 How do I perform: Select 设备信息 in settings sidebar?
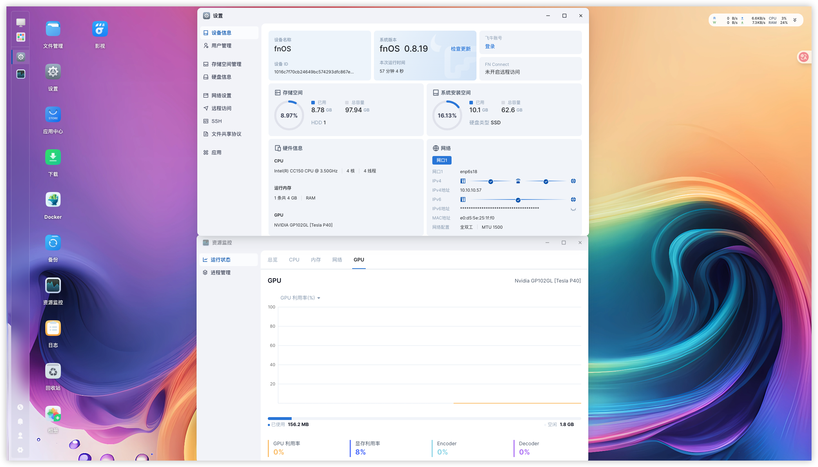click(x=229, y=33)
